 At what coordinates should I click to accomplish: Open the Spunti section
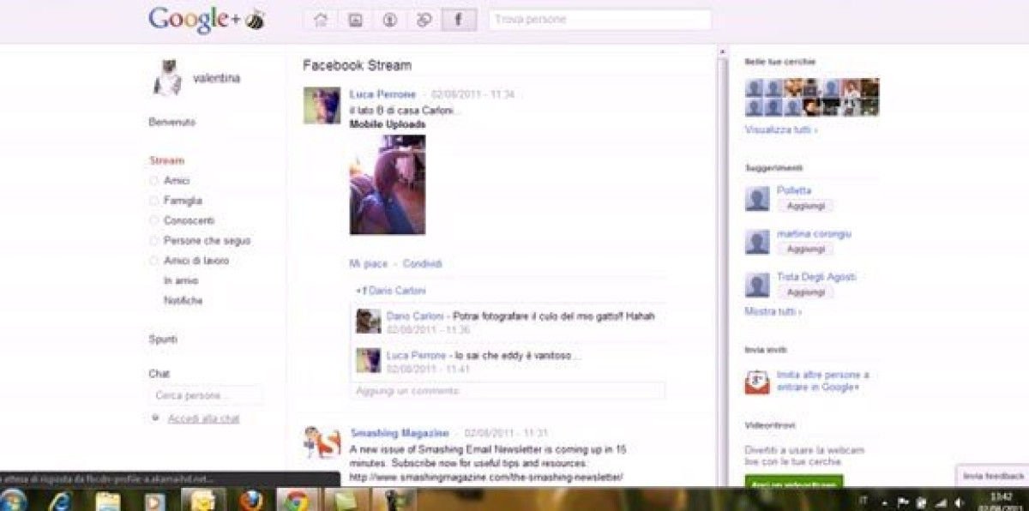point(163,340)
